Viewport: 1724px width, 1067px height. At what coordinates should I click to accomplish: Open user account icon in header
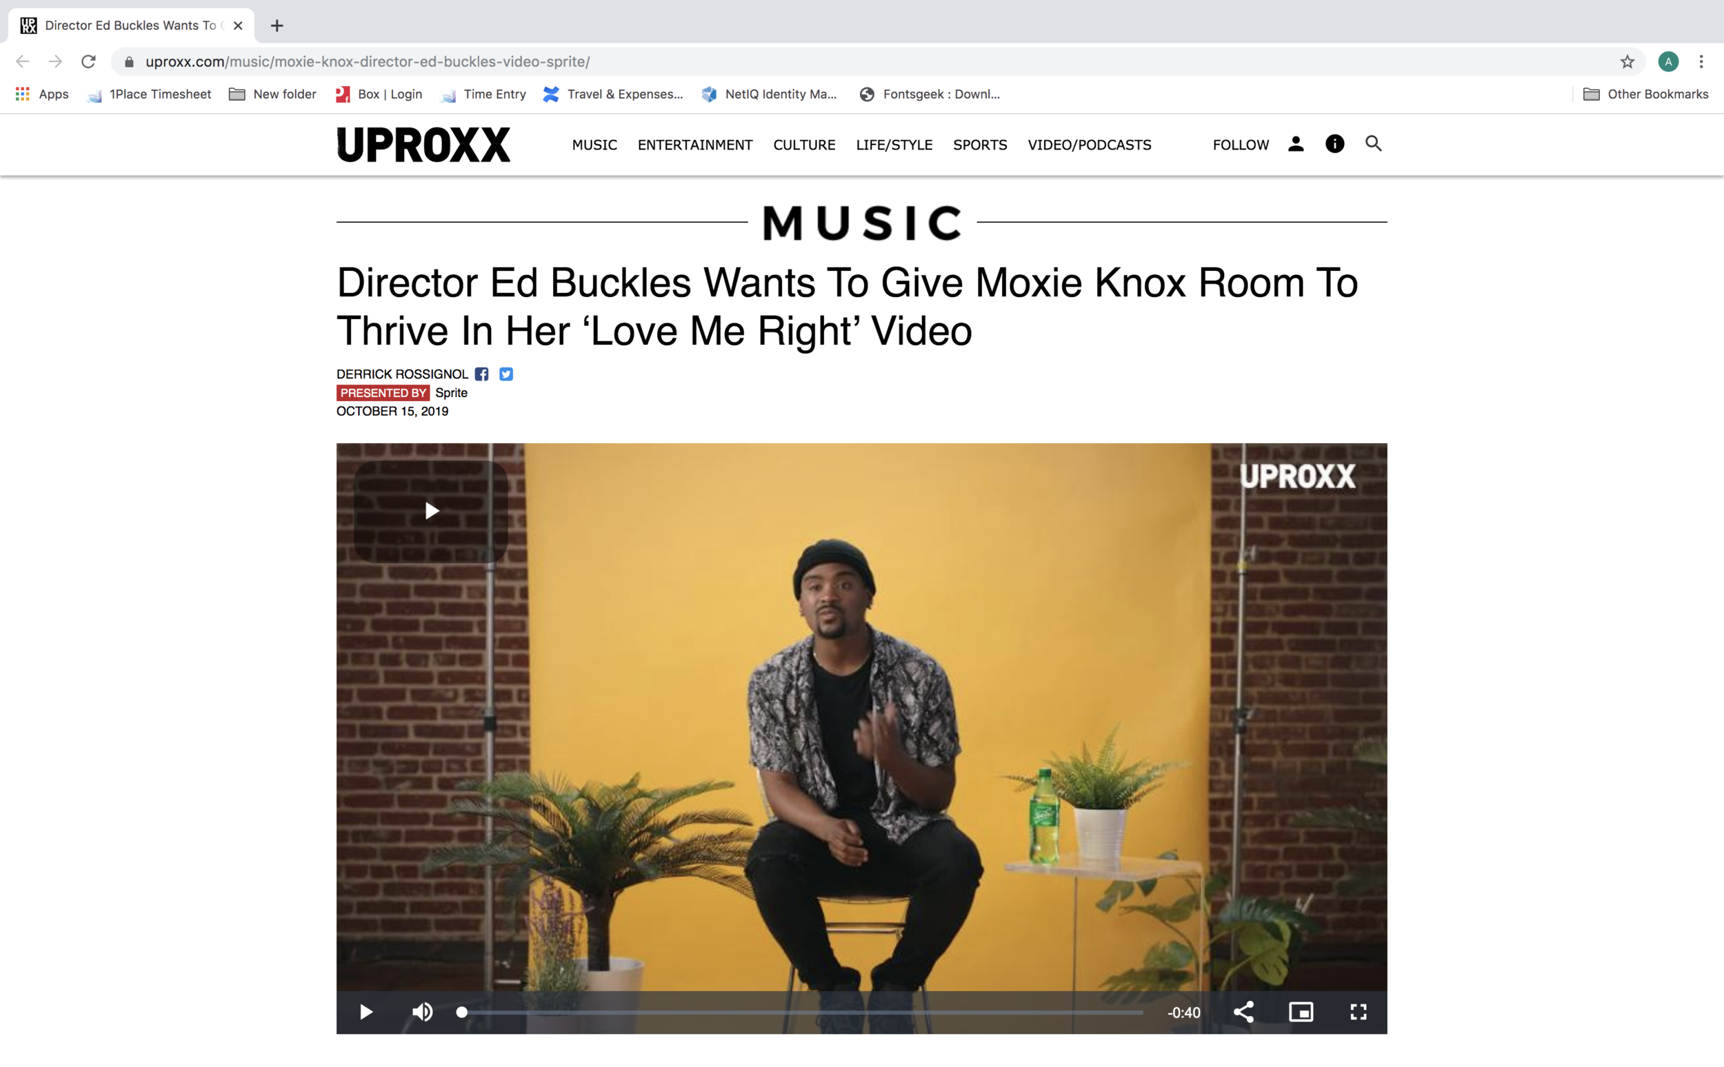(1296, 144)
